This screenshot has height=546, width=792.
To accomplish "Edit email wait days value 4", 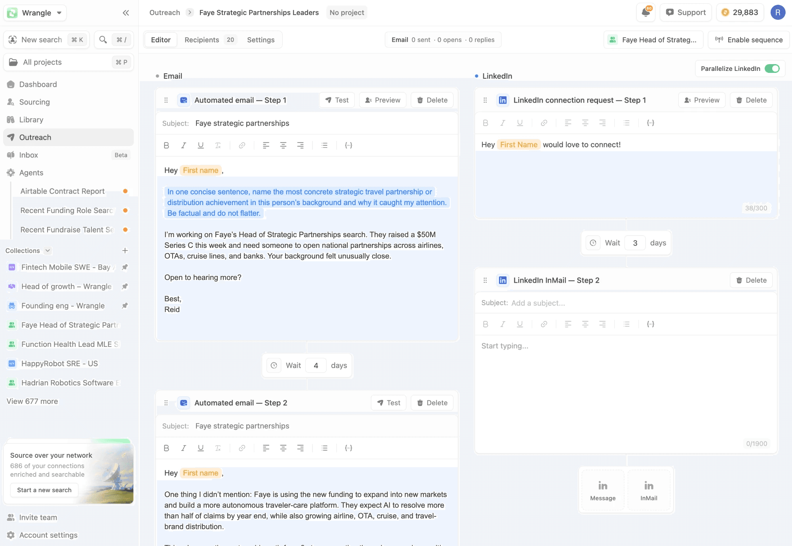I will pyautogui.click(x=316, y=365).
